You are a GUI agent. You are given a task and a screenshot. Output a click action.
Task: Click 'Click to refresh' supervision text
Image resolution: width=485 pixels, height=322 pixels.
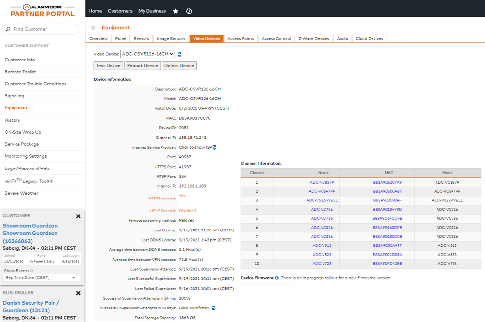coord(194,308)
